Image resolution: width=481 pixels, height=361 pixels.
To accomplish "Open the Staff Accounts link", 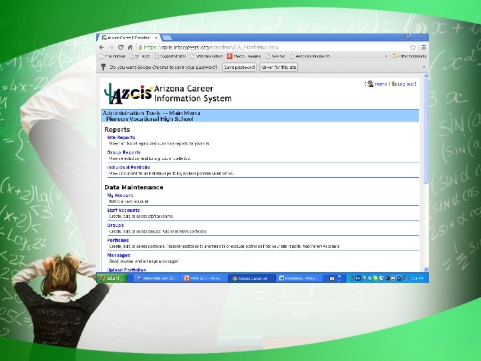I will pos(124,211).
